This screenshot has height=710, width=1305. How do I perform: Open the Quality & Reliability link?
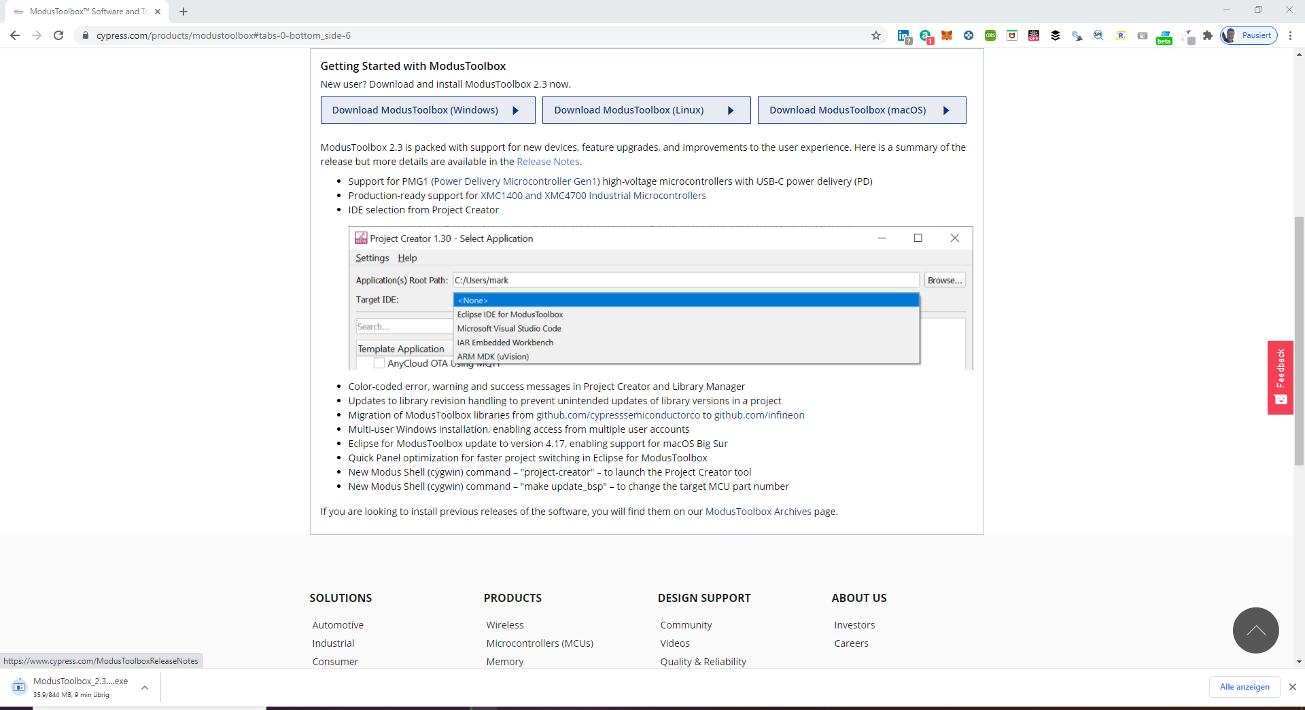703,662
